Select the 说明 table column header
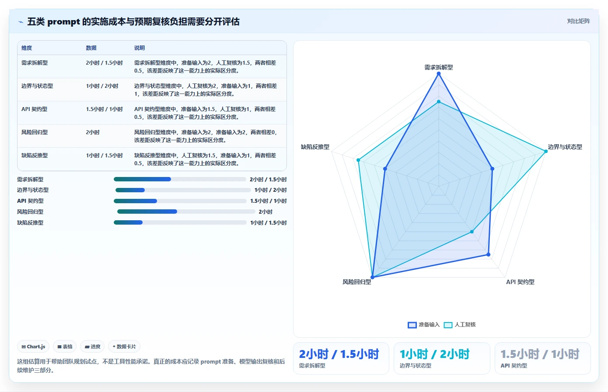 [x=140, y=48]
